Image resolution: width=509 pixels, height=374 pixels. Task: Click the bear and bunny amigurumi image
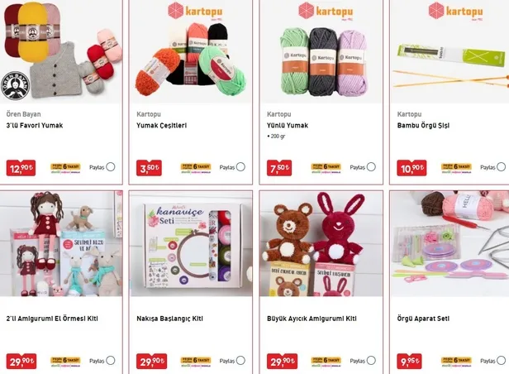click(321, 244)
